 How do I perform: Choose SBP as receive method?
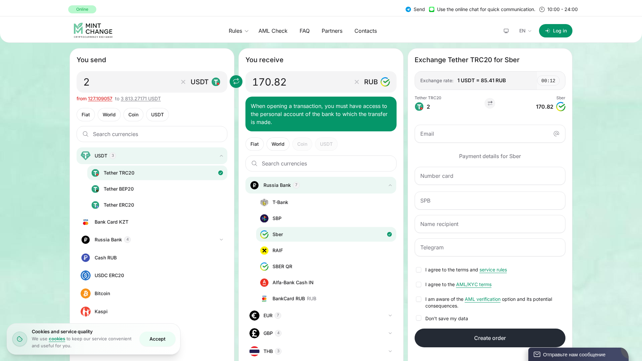coord(326,218)
